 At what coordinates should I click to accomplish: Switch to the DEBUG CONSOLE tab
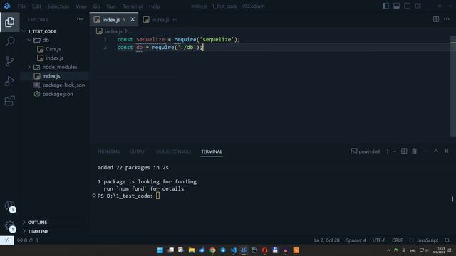174,151
